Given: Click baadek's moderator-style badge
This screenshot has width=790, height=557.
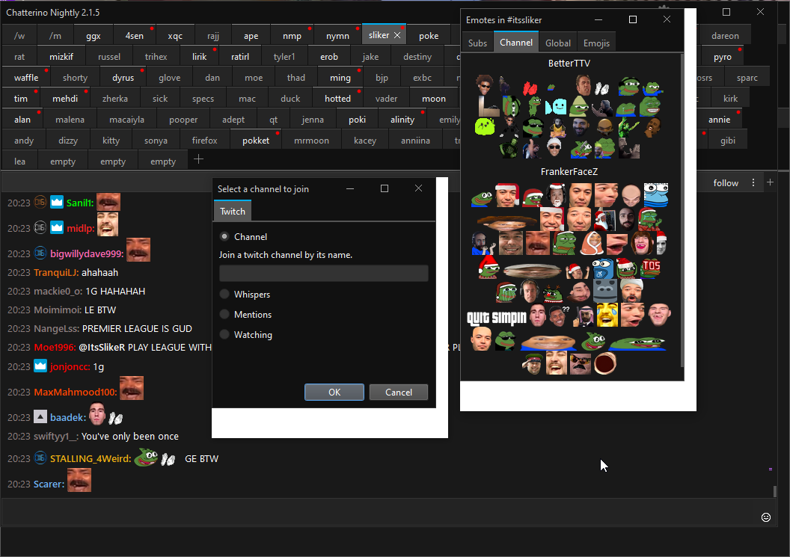Looking at the screenshot, I should point(40,416).
